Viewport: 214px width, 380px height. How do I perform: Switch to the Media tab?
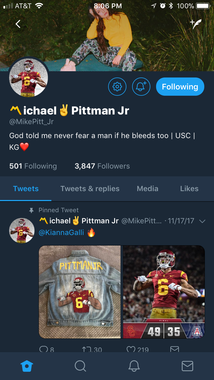148,189
